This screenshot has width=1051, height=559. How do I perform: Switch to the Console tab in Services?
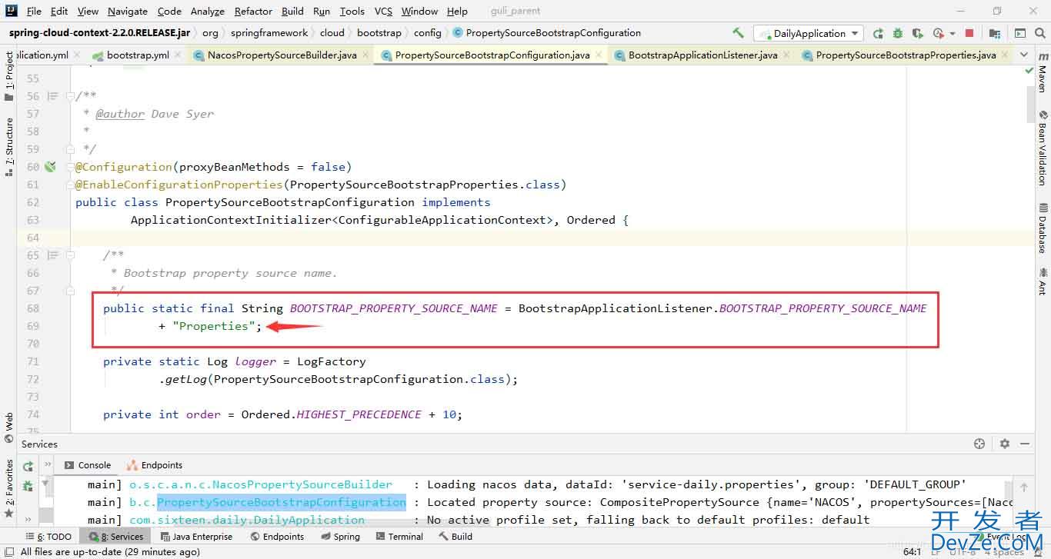88,465
